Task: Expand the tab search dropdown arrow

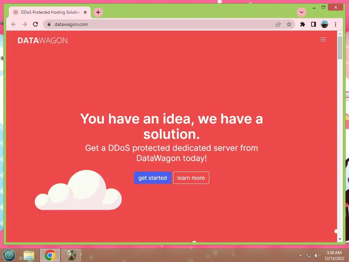Action: click(x=302, y=12)
